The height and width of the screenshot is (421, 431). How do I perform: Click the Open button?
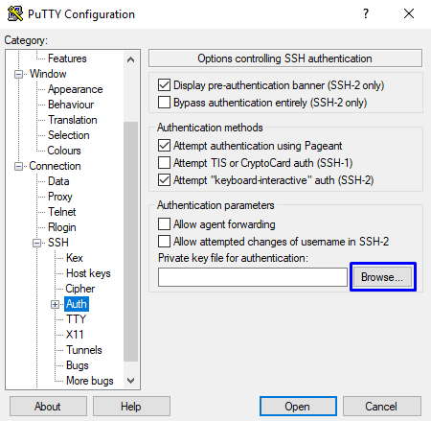pyautogui.click(x=298, y=407)
